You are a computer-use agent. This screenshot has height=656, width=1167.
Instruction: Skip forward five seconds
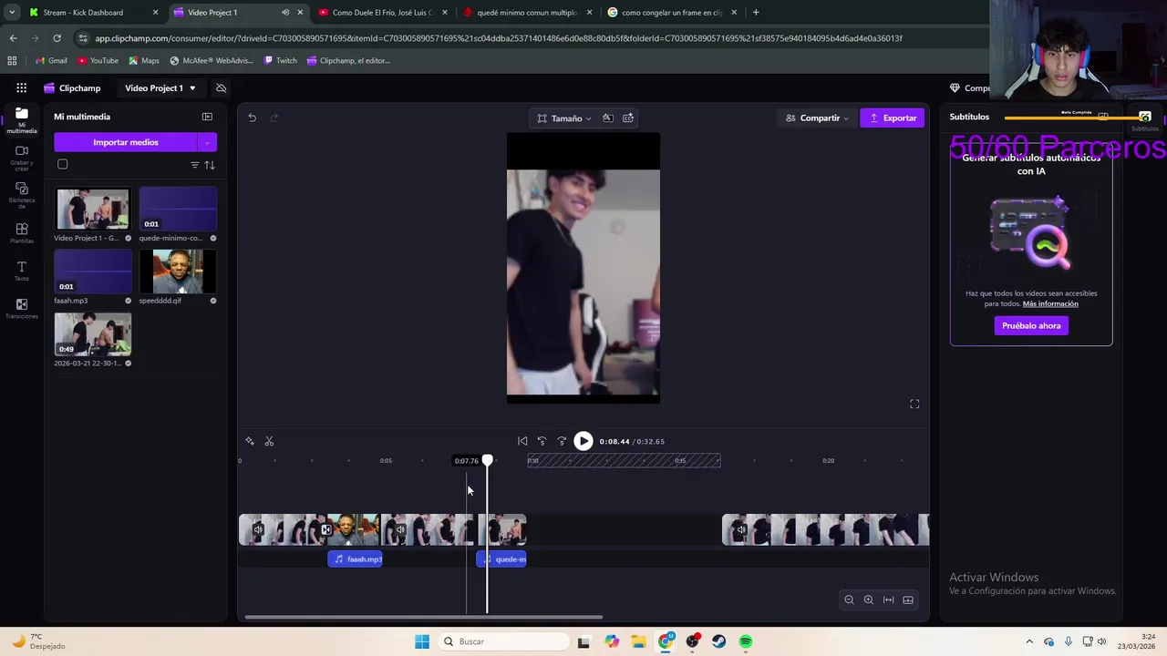point(562,441)
